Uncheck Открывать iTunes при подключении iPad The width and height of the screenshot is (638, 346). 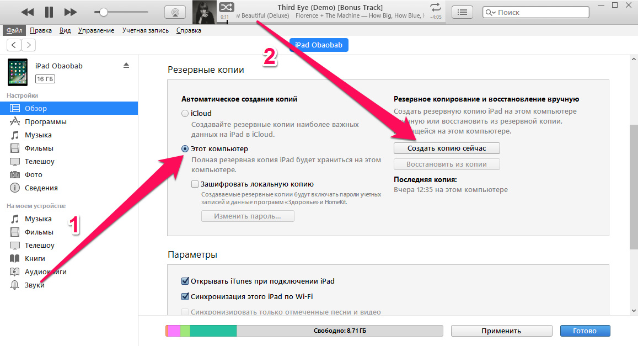click(x=185, y=281)
